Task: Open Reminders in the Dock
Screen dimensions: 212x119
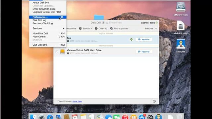Action: click(x=91, y=117)
